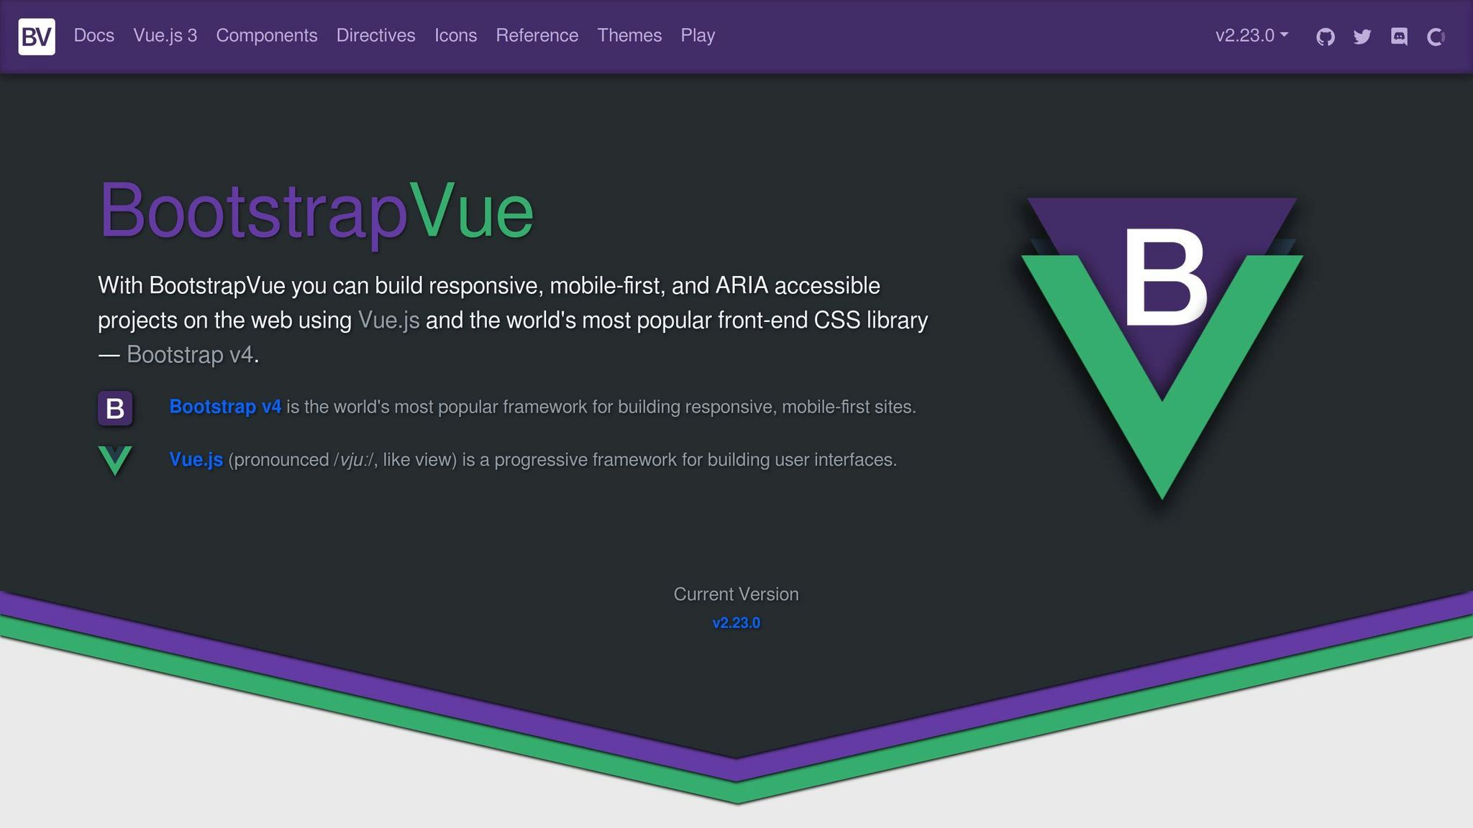Follow the bold blue Vue.js link
1473x828 pixels.
coord(196,460)
